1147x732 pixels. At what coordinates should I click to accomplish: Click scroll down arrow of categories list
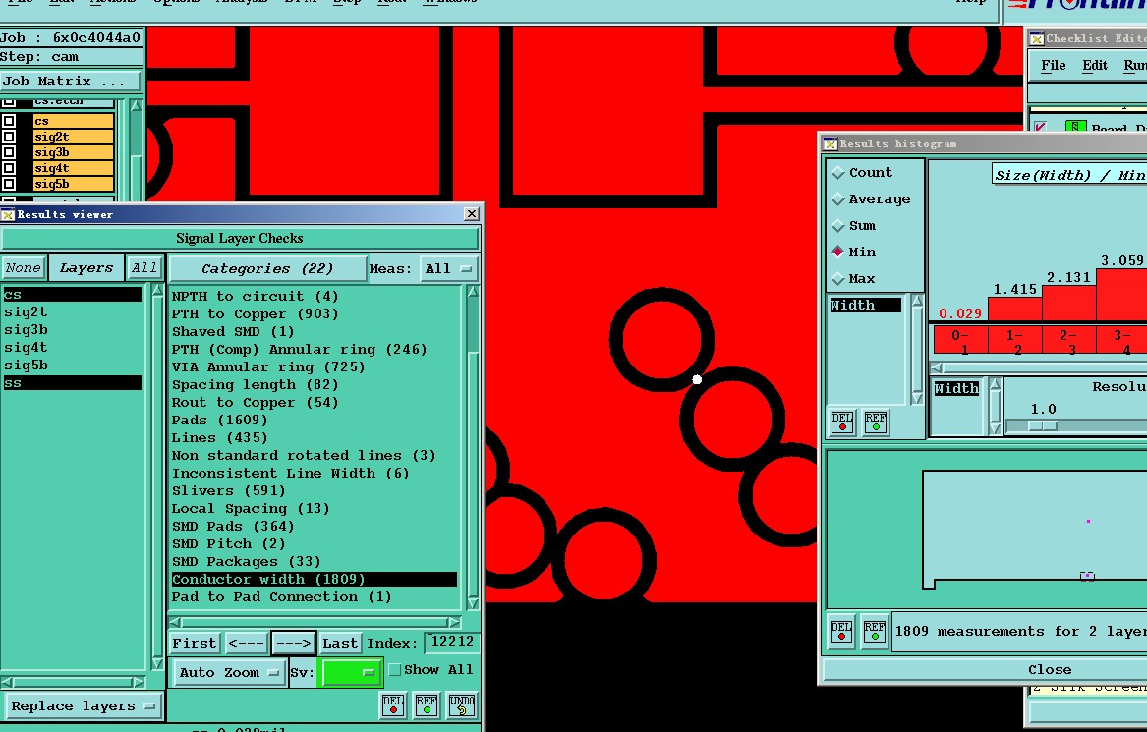(473, 603)
